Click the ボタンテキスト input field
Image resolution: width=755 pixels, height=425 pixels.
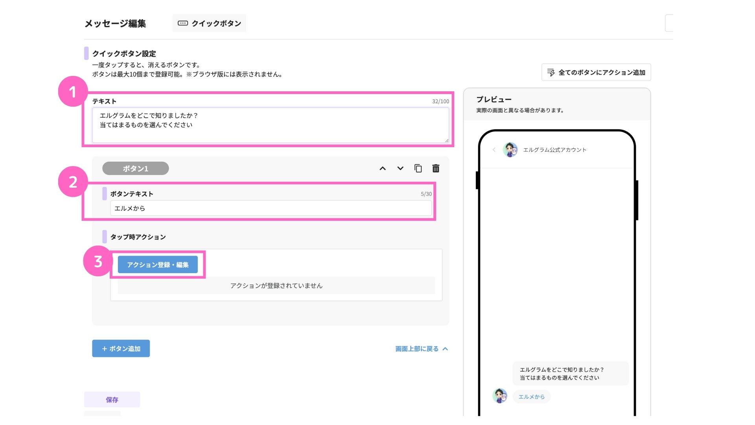(x=271, y=208)
